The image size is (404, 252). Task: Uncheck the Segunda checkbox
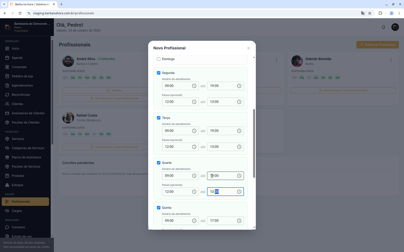tap(159, 73)
